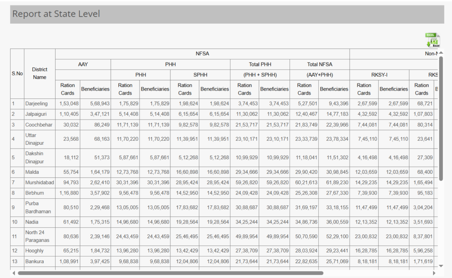Select the NFSA column header
452x278 pixels.
pyautogui.click(x=202, y=53)
